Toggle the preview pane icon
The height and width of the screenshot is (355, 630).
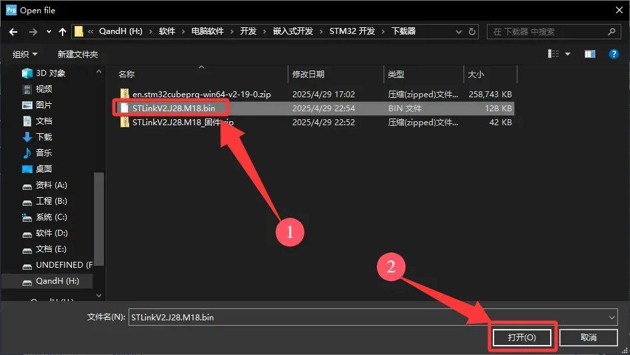(x=589, y=54)
